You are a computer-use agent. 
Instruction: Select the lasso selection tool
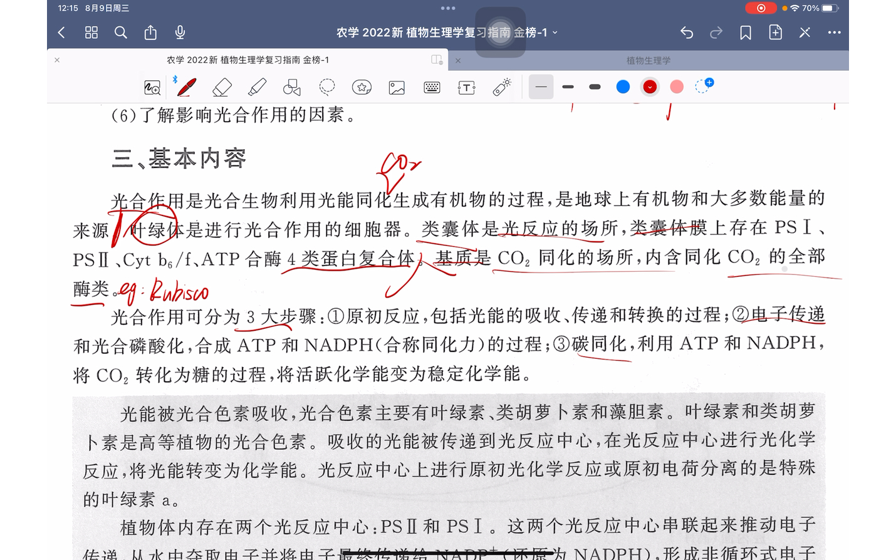(x=327, y=87)
